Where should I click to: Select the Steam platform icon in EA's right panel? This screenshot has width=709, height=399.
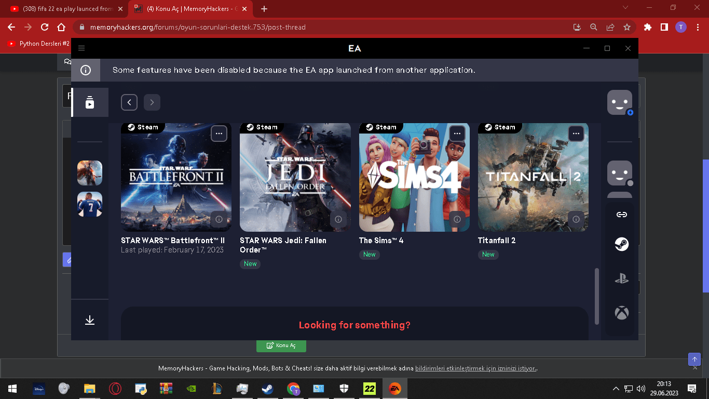621,244
